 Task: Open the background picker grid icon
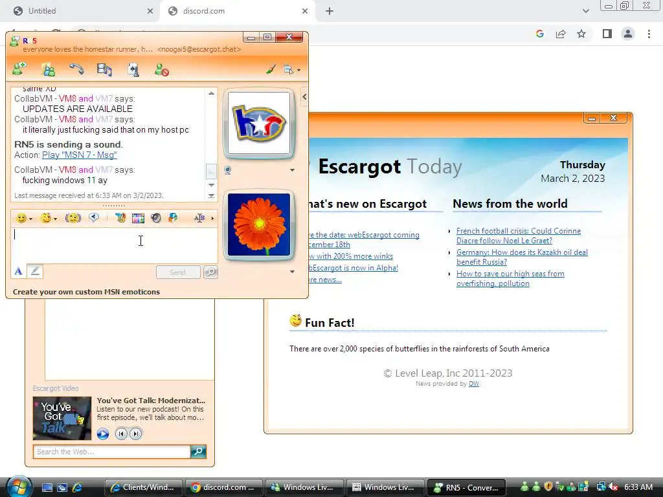tap(138, 218)
